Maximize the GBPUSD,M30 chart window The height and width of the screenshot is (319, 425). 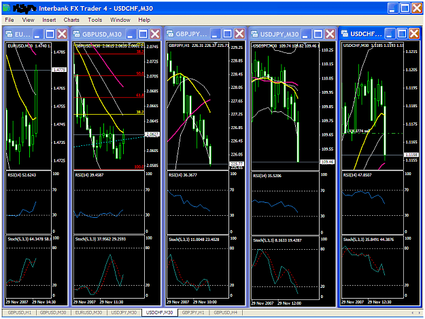click(x=143, y=34)
